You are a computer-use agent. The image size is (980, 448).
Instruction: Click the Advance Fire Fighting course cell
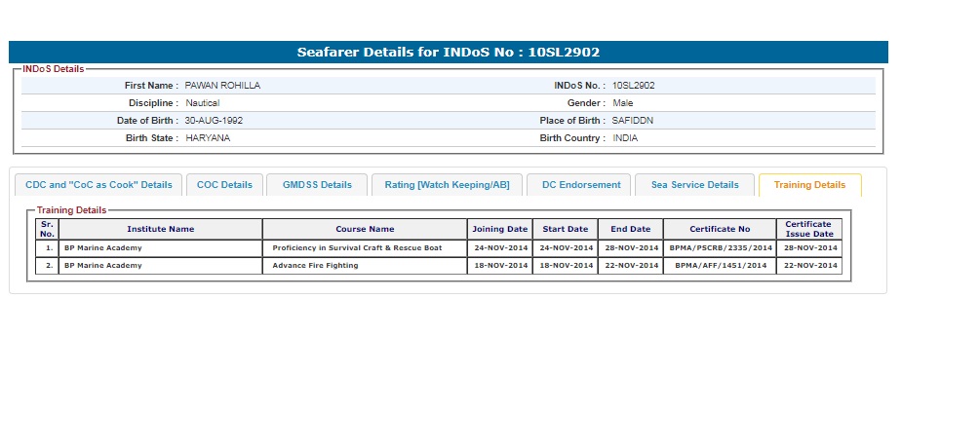point(365,266)
